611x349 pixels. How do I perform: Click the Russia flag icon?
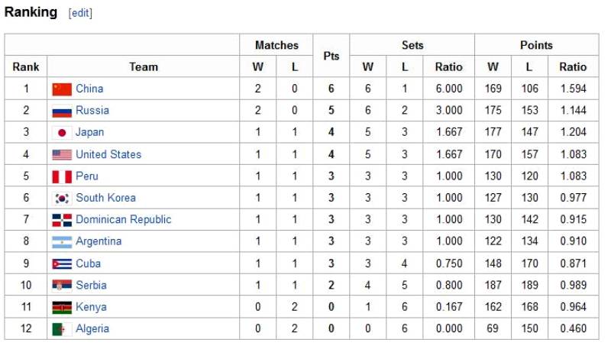pyautogui.click(x=62, y=111)
